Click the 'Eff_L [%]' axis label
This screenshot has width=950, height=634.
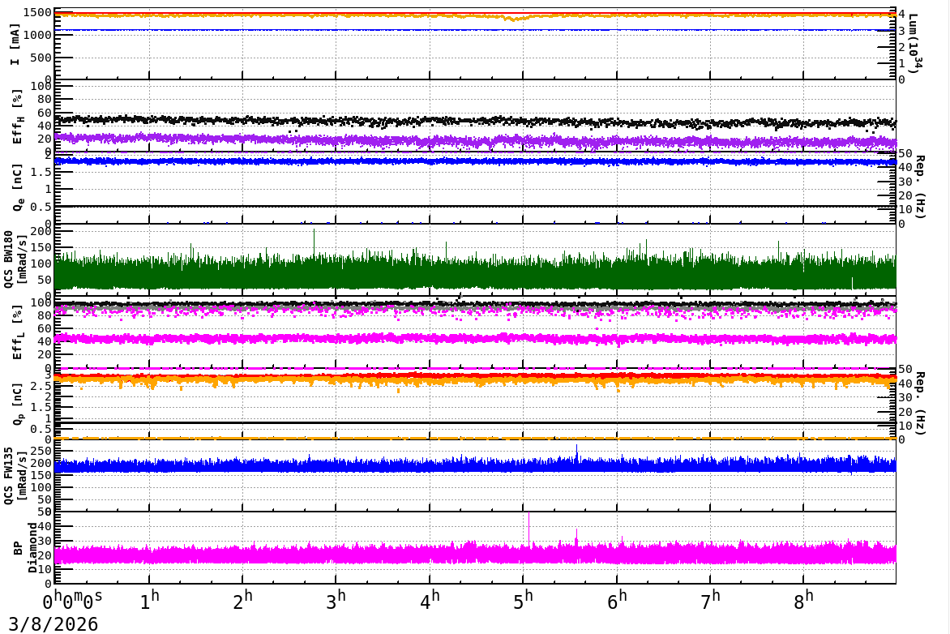tap(17, 332)
